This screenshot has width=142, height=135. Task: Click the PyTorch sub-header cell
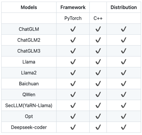click(73, 18)
